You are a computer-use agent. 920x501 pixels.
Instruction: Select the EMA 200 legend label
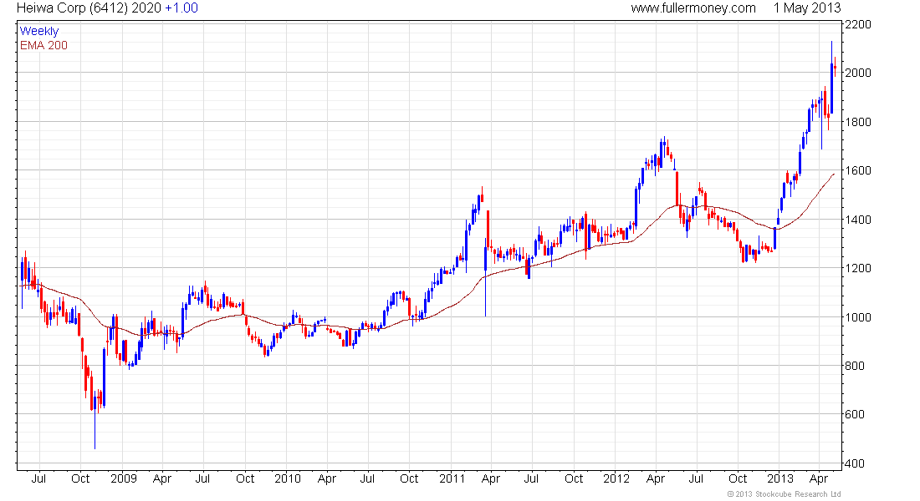coord(44,45)
